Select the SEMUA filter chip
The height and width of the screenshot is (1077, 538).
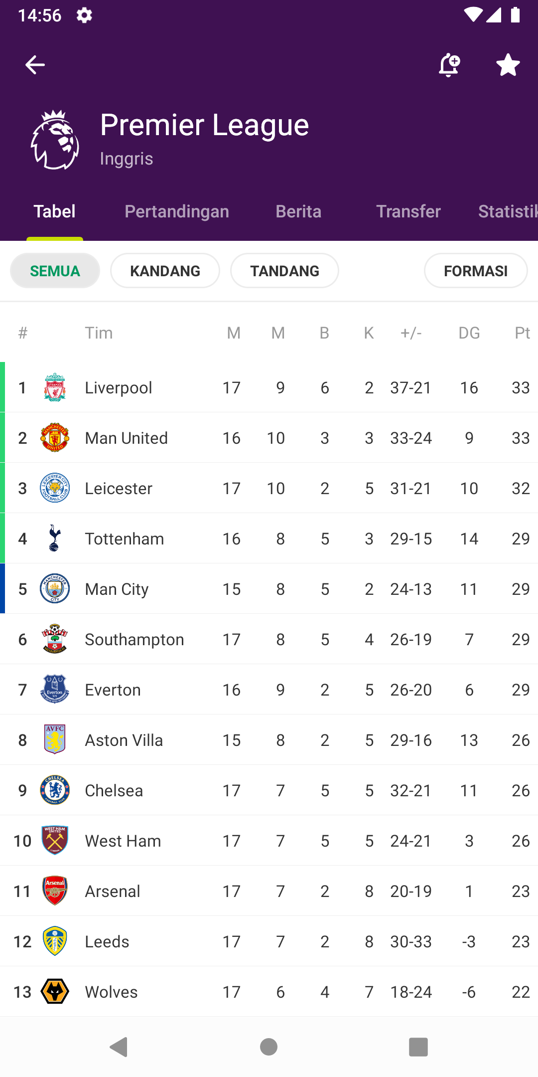point(55,271)
